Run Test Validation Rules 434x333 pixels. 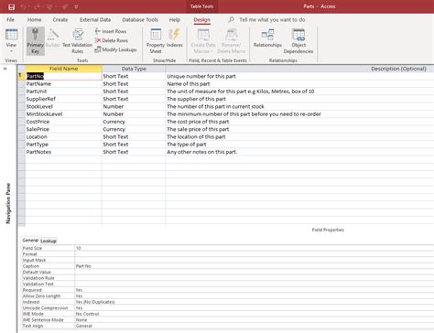pos(78,41)
